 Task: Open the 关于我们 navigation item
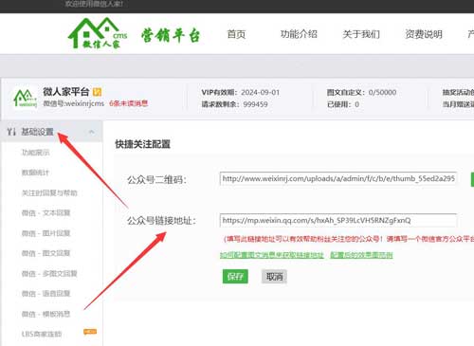coord(361,34)
